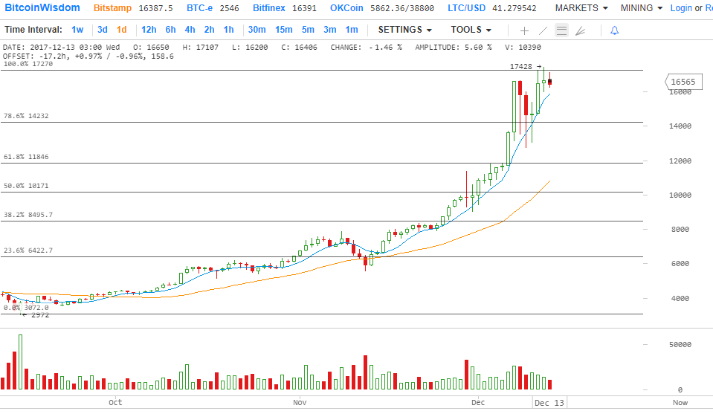Screen dimensions: 713x414
Task: Click the BitcoinWisdom logo
Action: [x=42, y=8]
